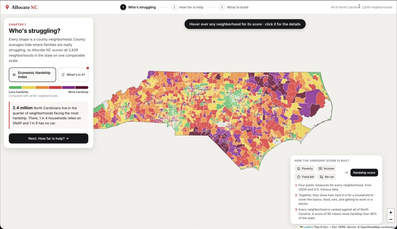Go to the How far is help step
Image resolution: width=397 pixels, height=229 pixels.
(x=187, y=7)
